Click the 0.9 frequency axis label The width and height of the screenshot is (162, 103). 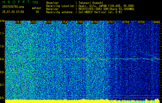tap(2, 59)
